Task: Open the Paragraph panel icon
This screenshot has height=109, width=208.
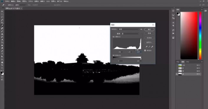Action: pos(173,26)
